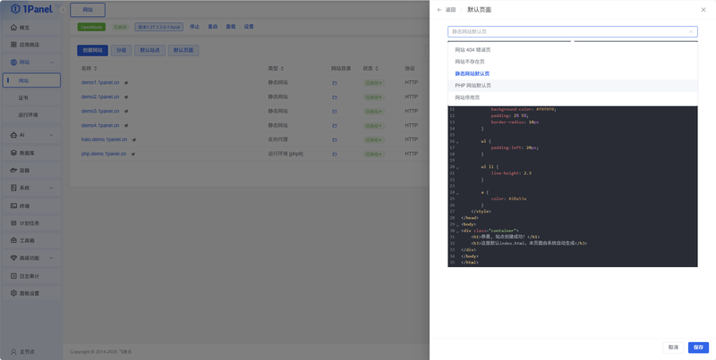Click 停止 to stop OpenResty
Viewport: 716px width, 360px height.
[x=195, y=27]
